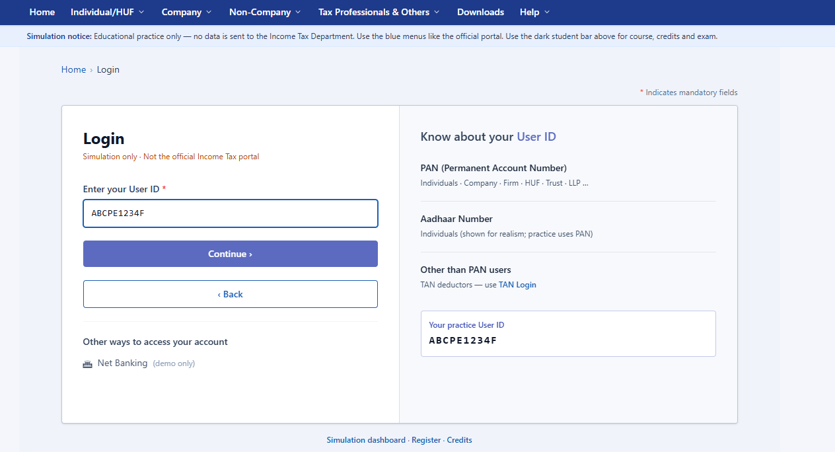Choose the Net Banking access option

139,363
